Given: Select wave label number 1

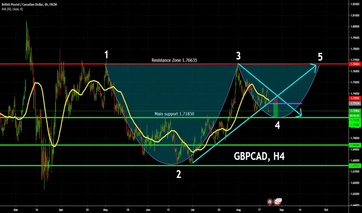Looking at the screenshot, I should (x=106, y=55).
